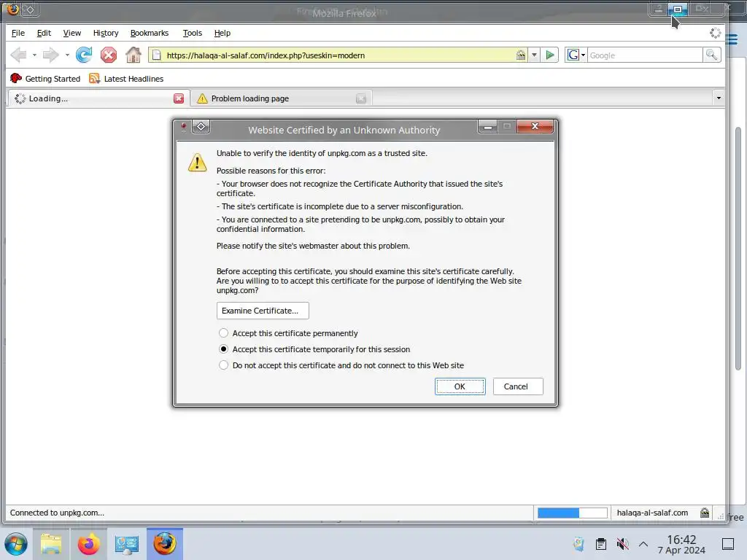
Task: Click the taskbar clock showing 16:42
Action: [x=681, y=544]
